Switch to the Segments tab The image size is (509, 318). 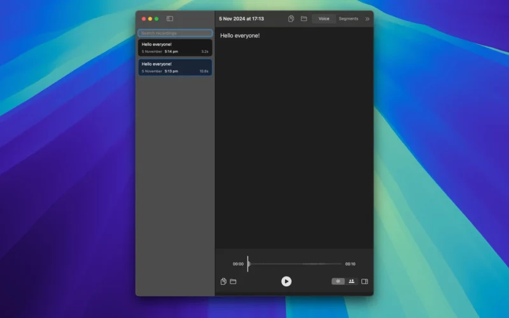(x=349, y=19)
